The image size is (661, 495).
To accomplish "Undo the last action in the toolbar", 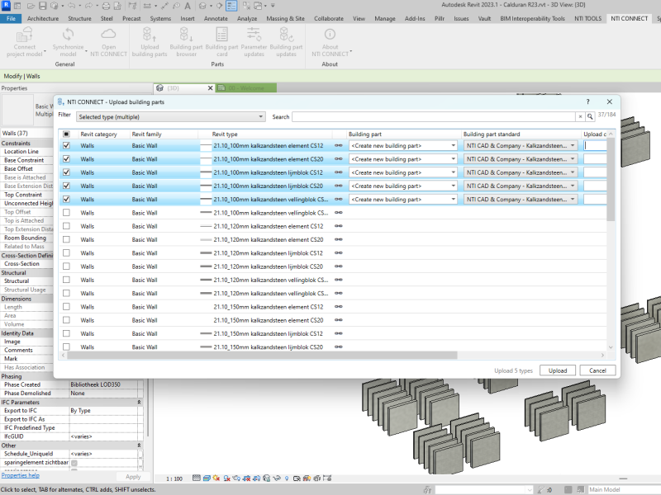I will (x=71, y=6).
